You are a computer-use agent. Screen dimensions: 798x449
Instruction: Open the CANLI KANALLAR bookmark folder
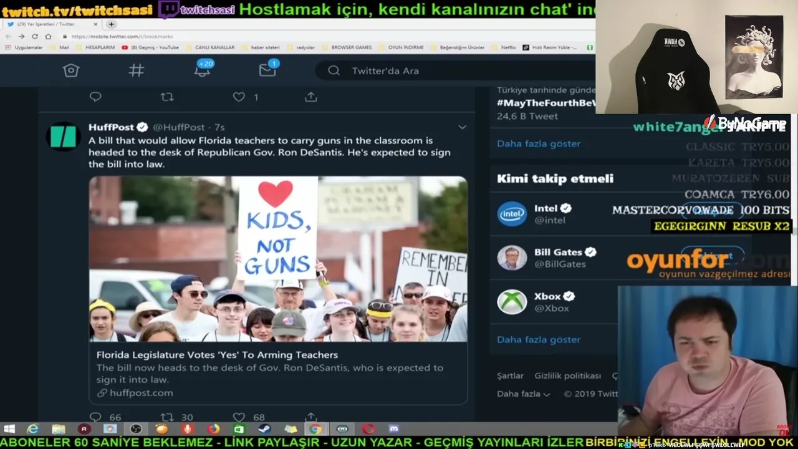click(210, 47)
